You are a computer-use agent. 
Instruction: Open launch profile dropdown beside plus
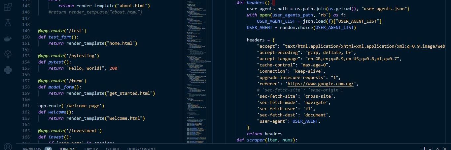430,149
